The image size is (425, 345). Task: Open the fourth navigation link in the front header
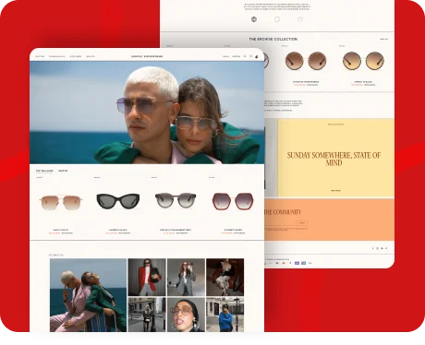tap(91, 56)
